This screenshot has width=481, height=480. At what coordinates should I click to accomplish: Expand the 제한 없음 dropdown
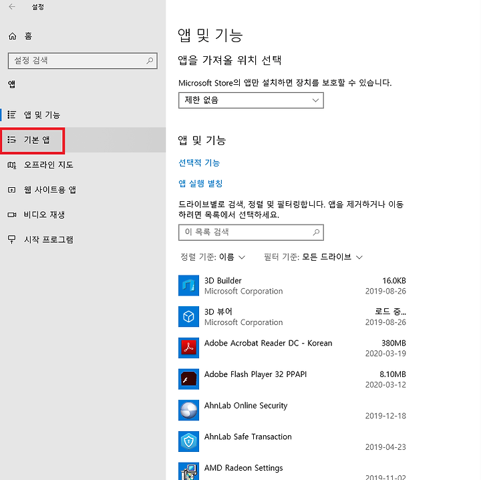251,100
